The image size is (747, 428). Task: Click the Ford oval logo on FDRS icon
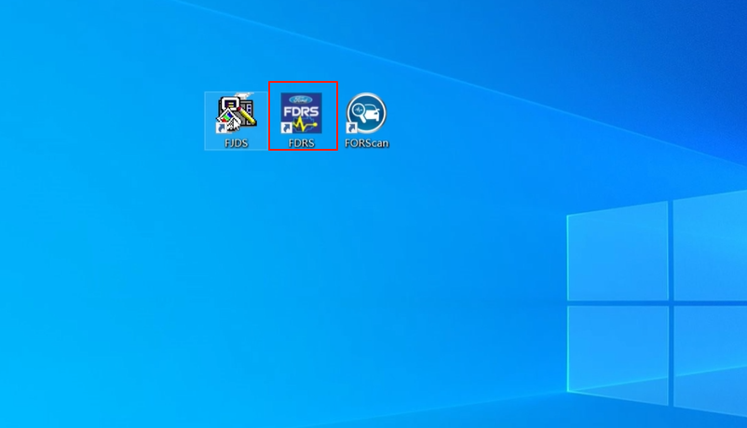click(302, 100)
